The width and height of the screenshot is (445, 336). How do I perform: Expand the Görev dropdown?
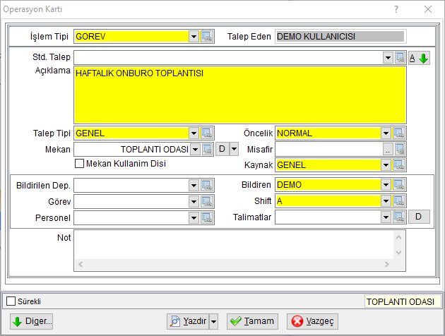[194, 202]
